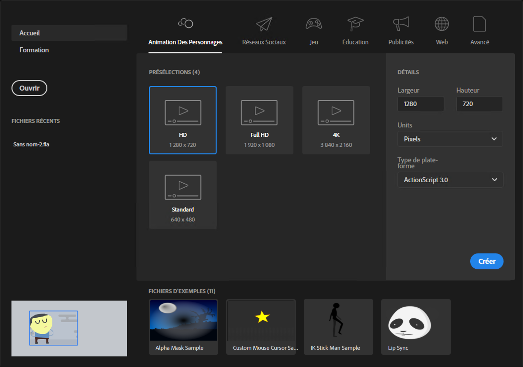The width and height of the screenshot is (523, 367).
Task: Open the Alpha Mask Sample thumbnail
Action: click(x=183, y=320)
